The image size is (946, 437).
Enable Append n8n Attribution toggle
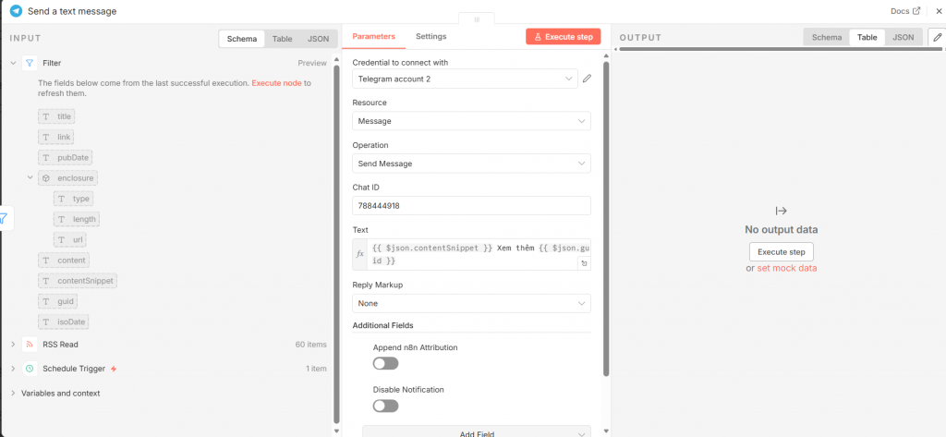(385, 363)
